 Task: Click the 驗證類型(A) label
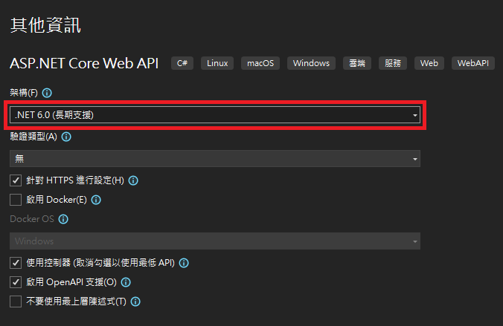(x=33, y=137)
